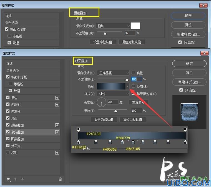Select 混合选项 in the lower dialog list
This screenshot has height=187, width=211.
32,70
